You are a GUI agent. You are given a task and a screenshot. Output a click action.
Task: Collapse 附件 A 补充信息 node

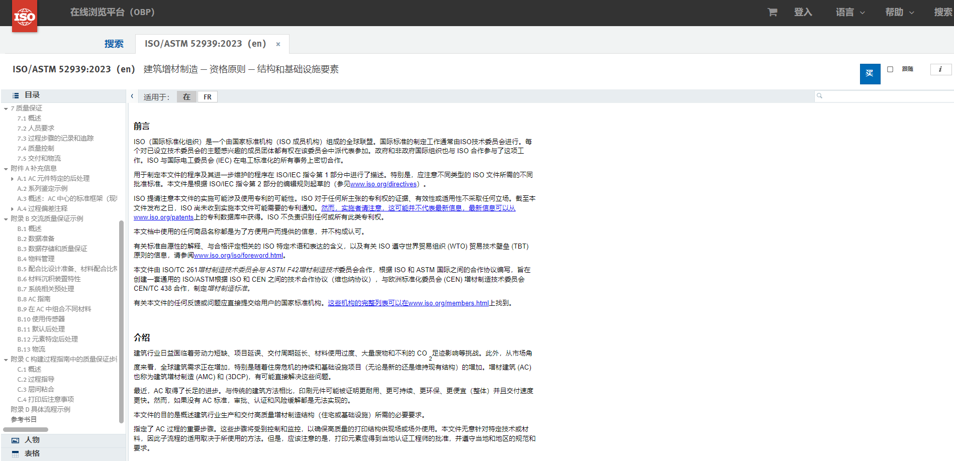click(6, 169)
